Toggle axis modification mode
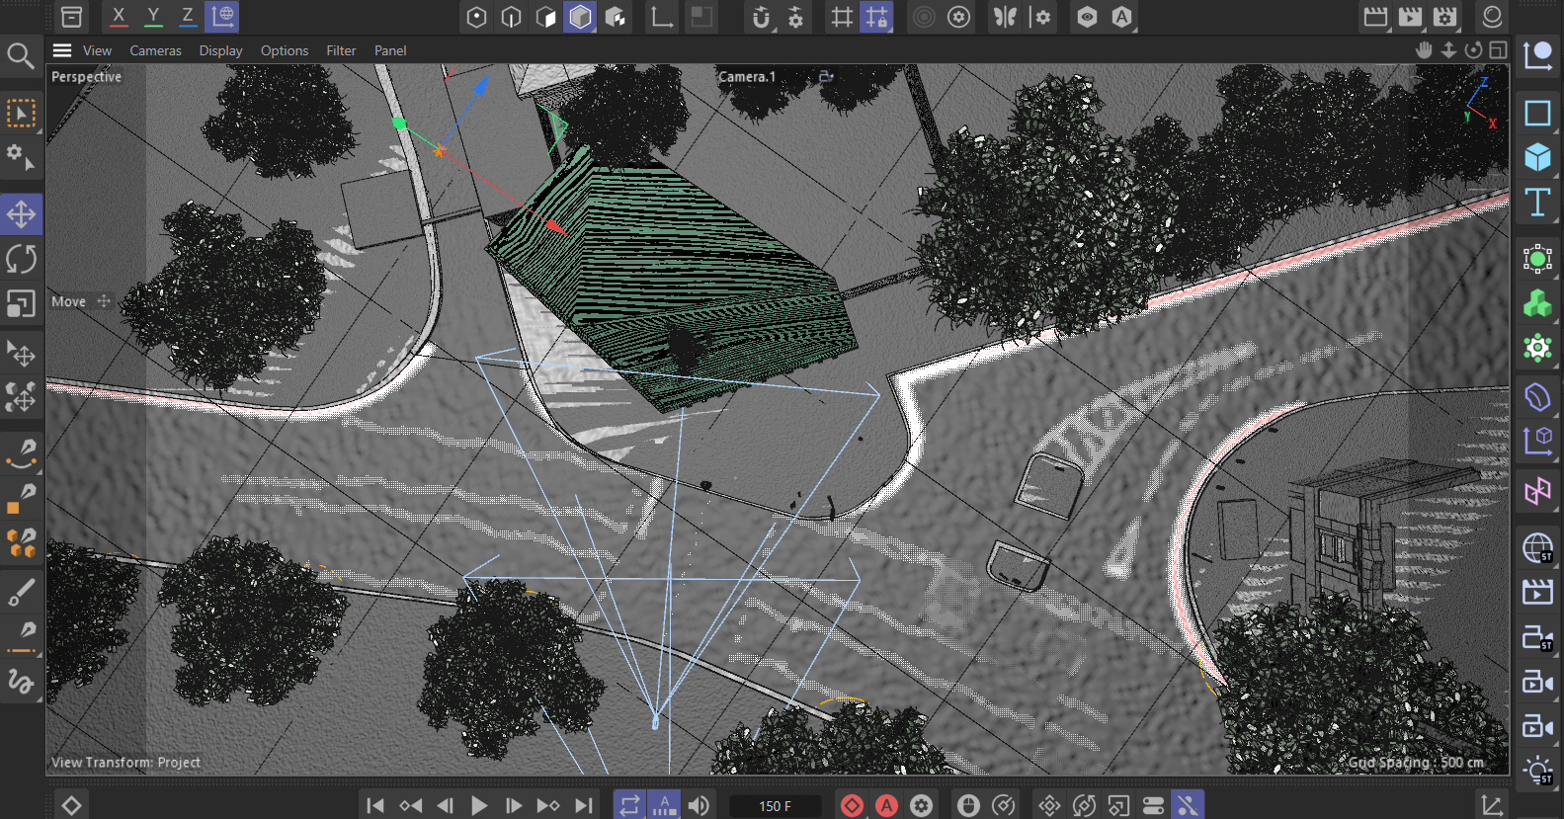The height and width of the screenshot is (819, 1564). coord(661,17)
